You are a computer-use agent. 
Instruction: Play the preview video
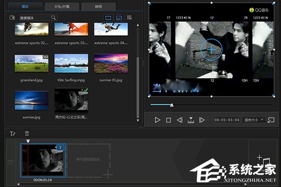click(158, 120)
